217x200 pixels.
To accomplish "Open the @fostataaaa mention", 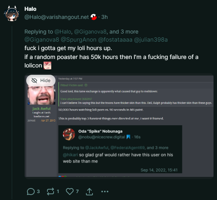I will click(x=115, y=40).
